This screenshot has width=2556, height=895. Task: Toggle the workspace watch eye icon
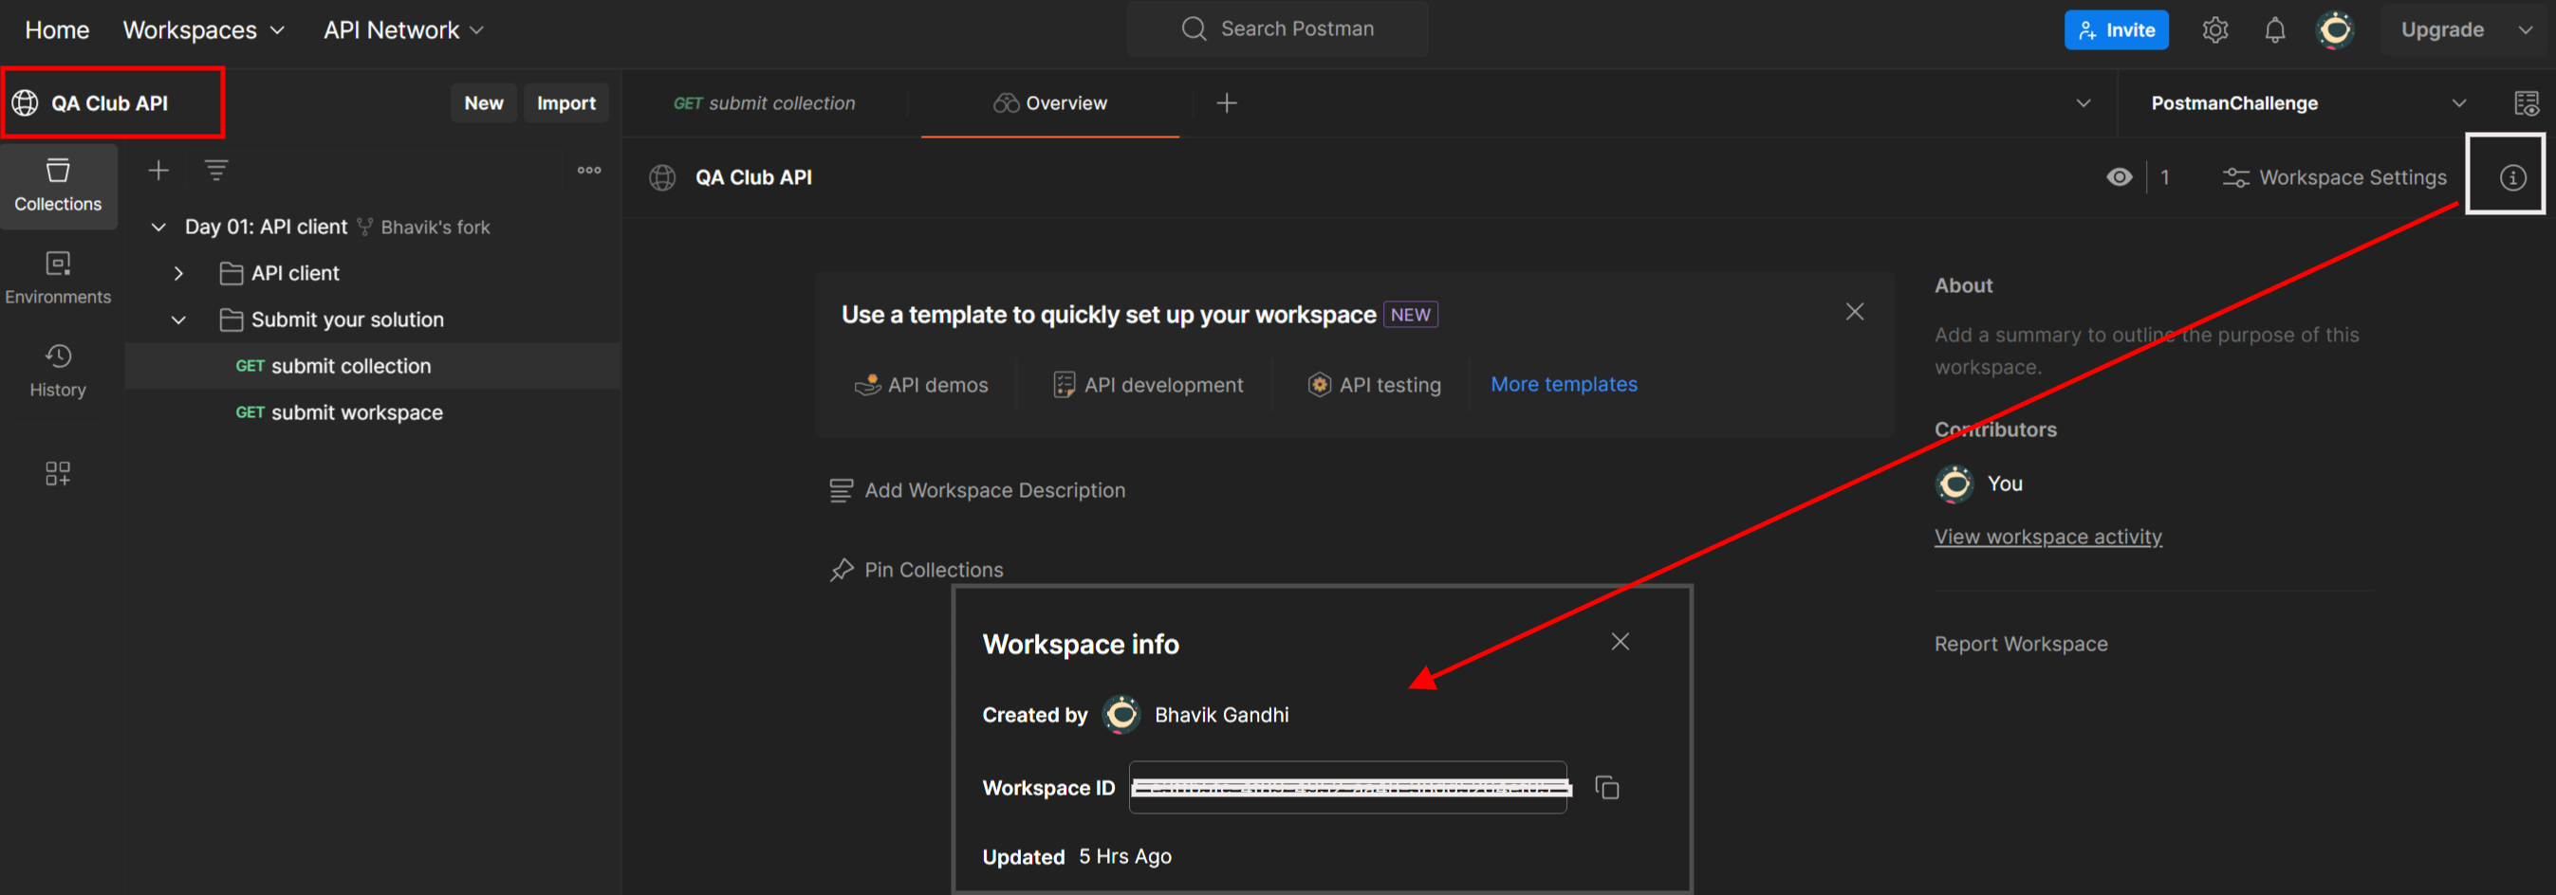[2119, 177]
